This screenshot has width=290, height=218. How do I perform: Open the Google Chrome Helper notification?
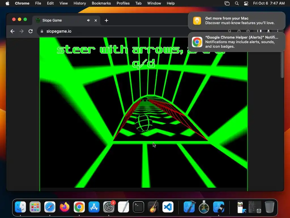(236, 42)
